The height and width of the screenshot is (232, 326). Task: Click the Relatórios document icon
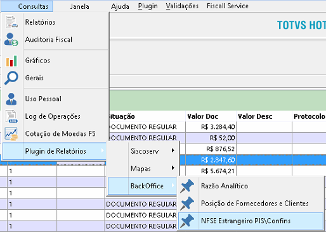11,22
